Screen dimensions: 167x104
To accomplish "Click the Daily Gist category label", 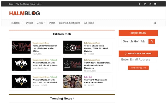I will click(88, 77).
